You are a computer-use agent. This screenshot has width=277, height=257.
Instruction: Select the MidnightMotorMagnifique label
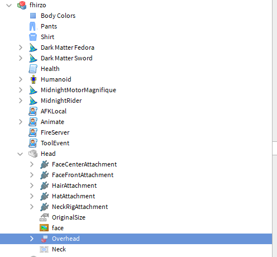pyautogui.click(x=78, y=90)
